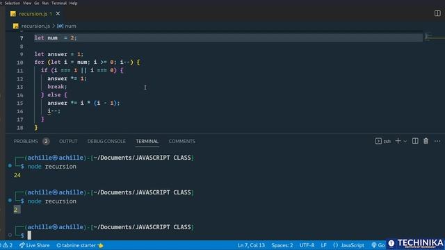
Task: Click the 'let num = 2;' code line
Action: (x=56, y=37)
